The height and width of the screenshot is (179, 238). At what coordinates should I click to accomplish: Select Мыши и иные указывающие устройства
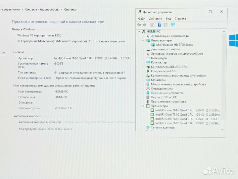coord(178,84)
